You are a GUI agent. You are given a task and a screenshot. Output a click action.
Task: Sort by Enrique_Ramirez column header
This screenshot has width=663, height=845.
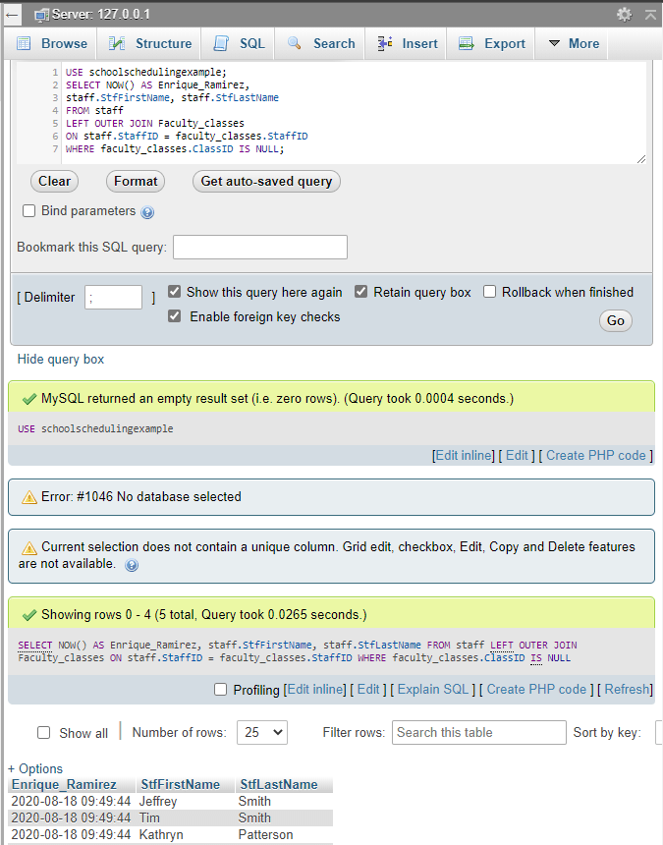pyautogui.click(x=64, y=784)
